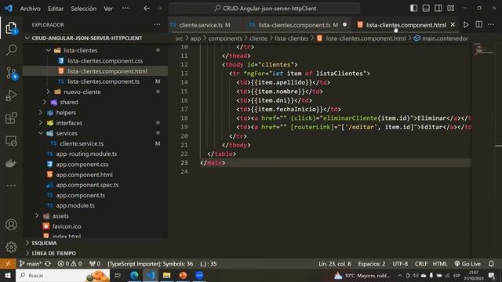Go forward in navigation history
Screen dimensions: 502x282
[x=159, y=9]
